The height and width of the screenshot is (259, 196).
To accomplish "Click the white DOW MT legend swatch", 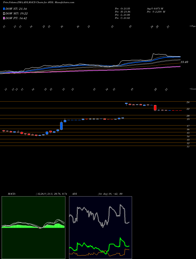I will (x=4, y=14).
